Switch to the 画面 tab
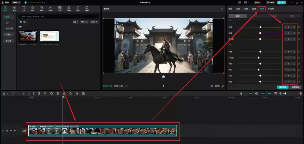 click(230, 9)
